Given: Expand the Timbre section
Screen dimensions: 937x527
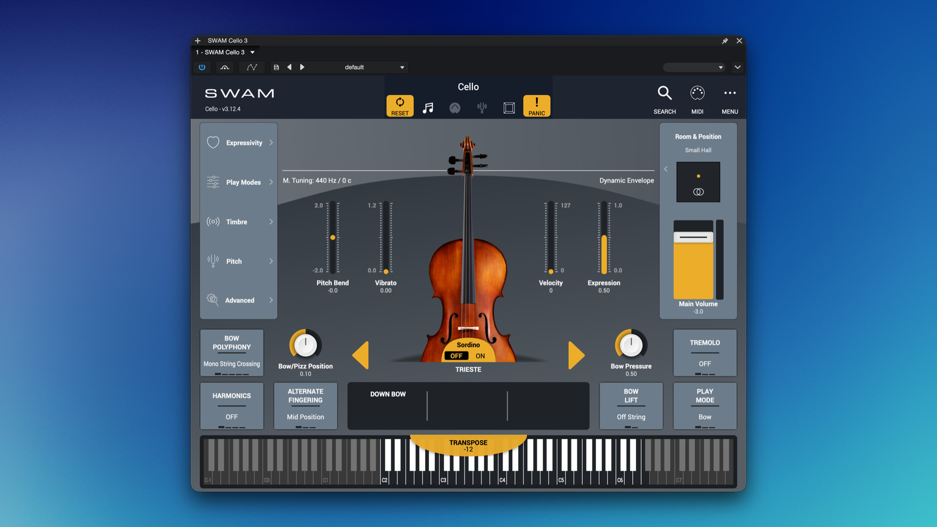Looking at the screenshot, I should click(x=239, y=222).
